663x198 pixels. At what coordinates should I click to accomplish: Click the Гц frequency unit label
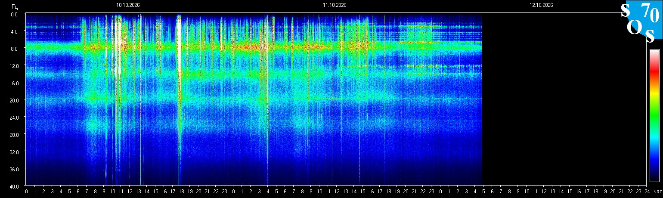point(15,6)
